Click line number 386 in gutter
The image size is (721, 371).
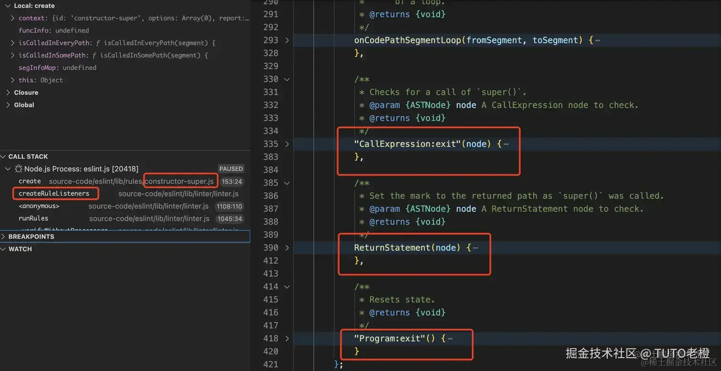(270, 196)
